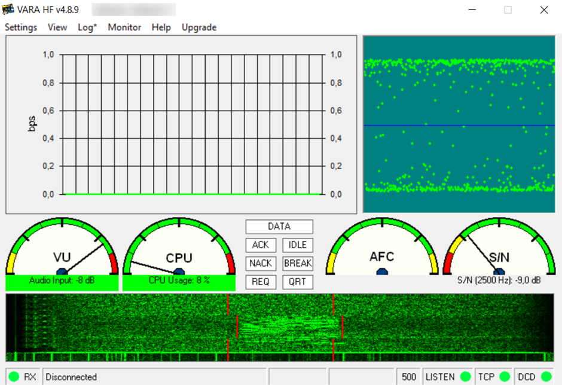Toggle the IDLE frame indicator

297,245
